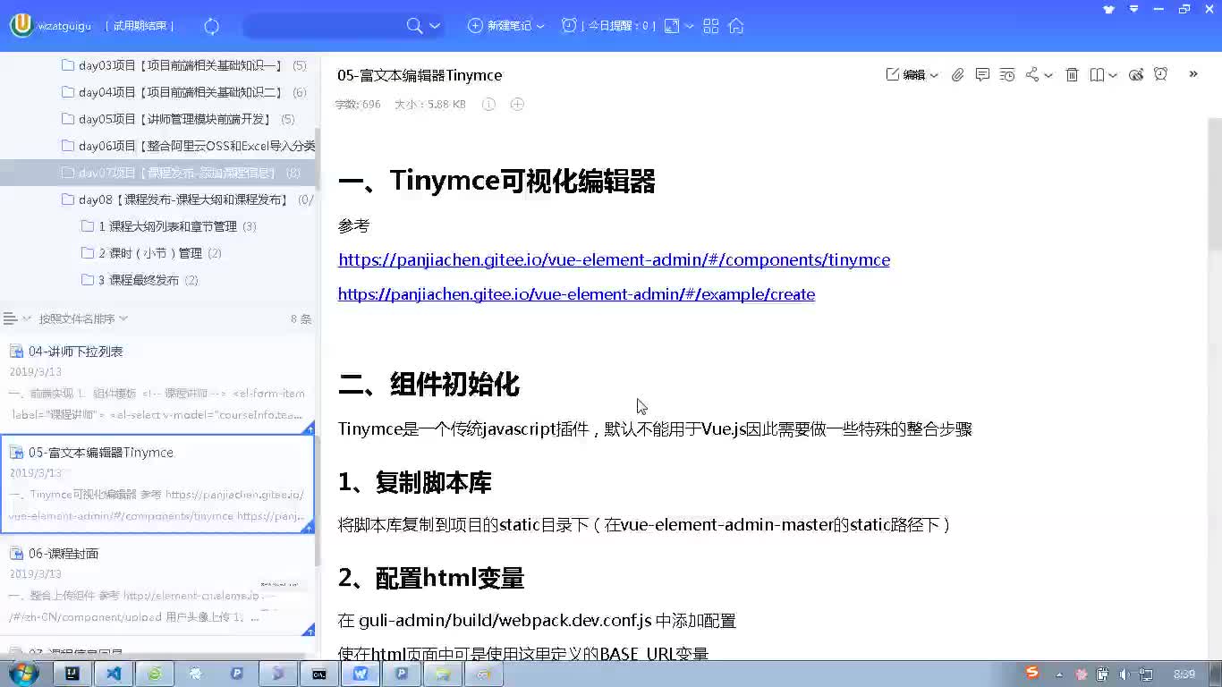1222x687 pixels.
Task: Open Visual Studio Code from taskbar
Action: (x=114, y=674)
